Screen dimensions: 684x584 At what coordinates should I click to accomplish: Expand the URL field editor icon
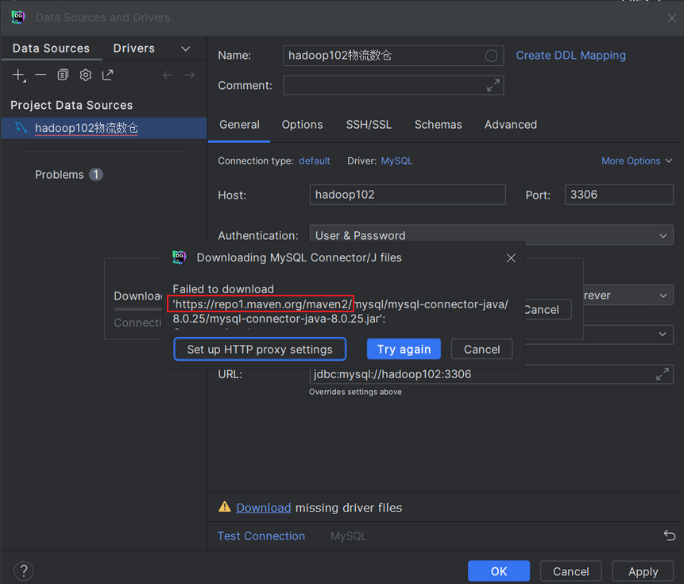pyautogui.click(x=663, y=374)
